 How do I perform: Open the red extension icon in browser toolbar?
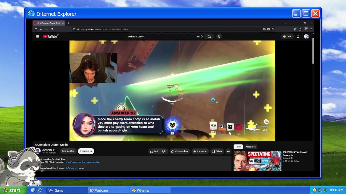coord(306,29)
